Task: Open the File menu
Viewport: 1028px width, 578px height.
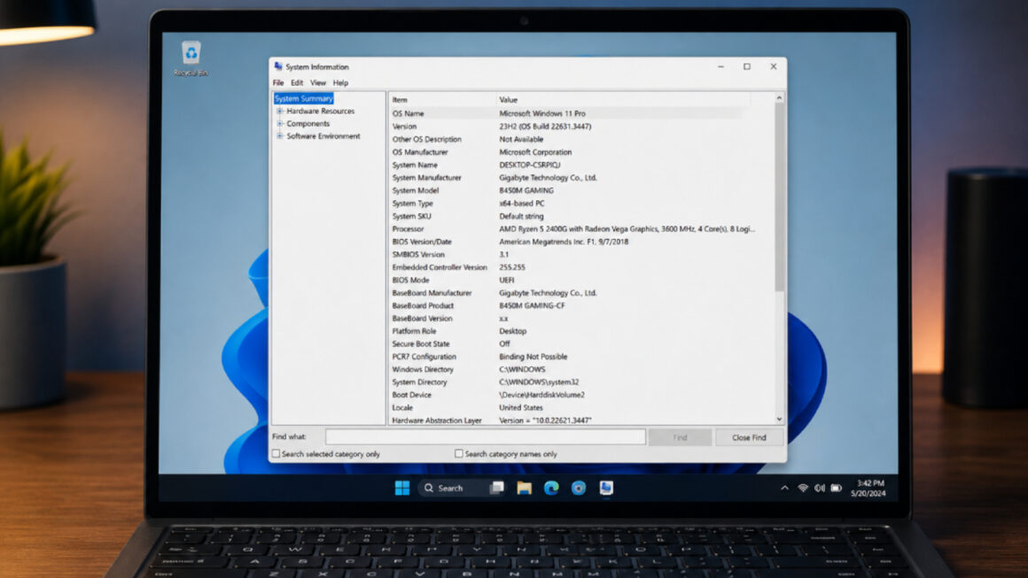Action: tap(278, 83)
